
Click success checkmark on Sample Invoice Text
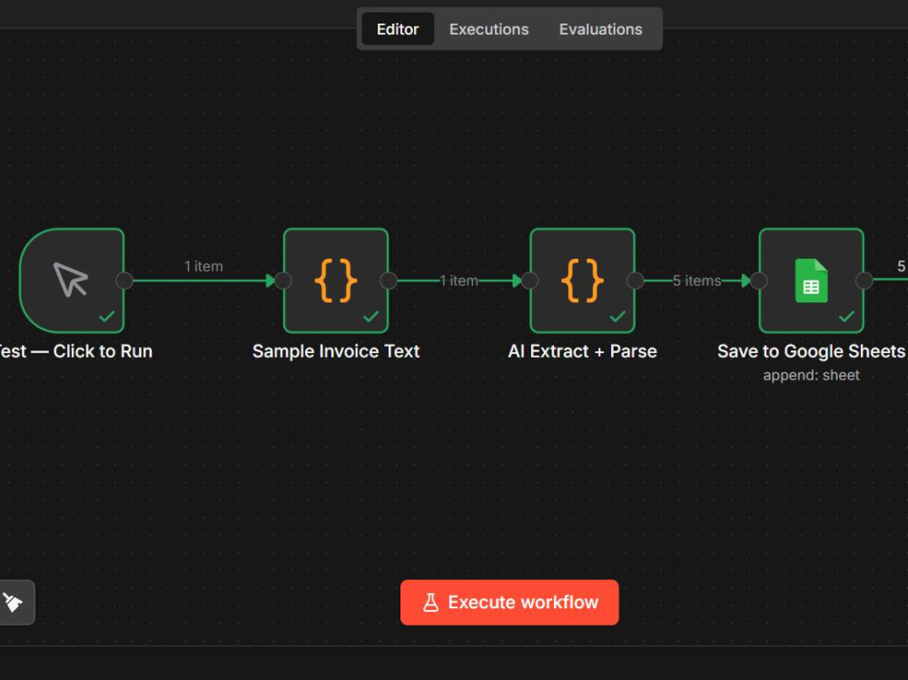[x=370, y=316]
